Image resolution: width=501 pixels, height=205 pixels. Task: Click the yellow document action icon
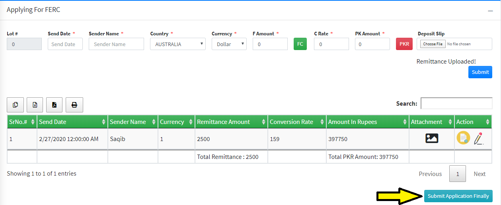pos(463,138)
